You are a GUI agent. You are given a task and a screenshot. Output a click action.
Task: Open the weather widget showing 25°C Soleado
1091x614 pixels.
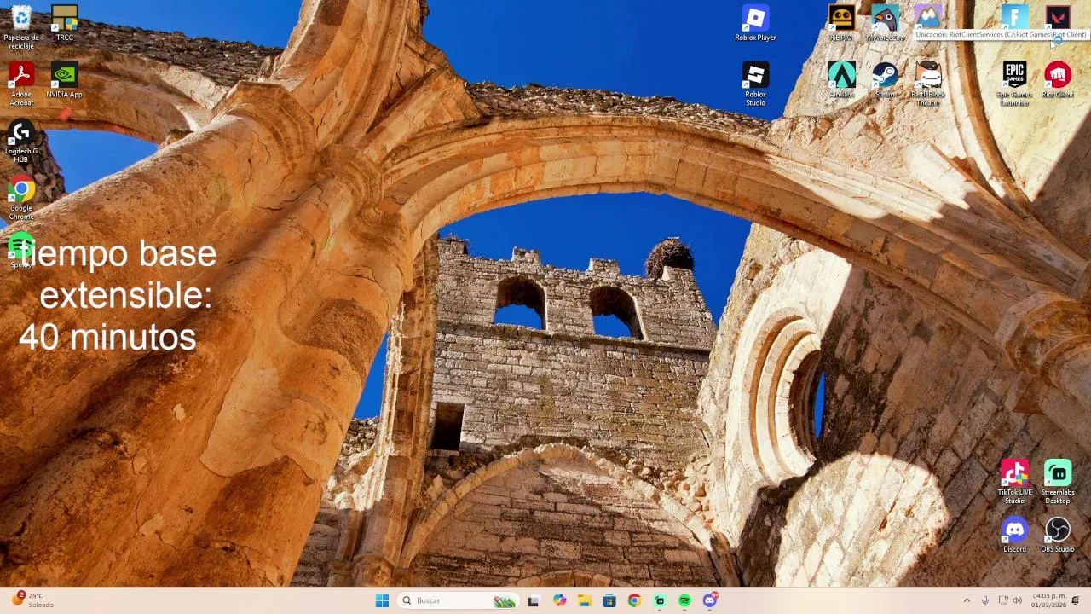point(32,600)
